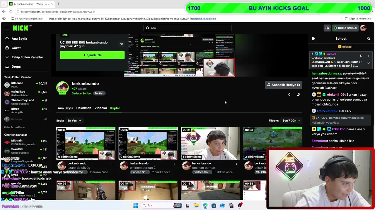Open options for 'ezan+dc sövüş' clip
The height and width of the screenshot is (210, 375).
[112, 164]
